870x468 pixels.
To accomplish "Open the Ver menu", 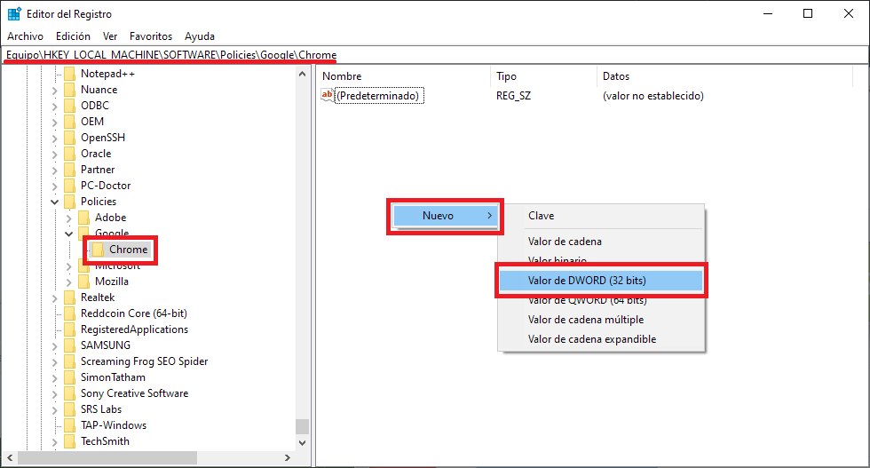I will pyautogui.click(x=110, y=36).
